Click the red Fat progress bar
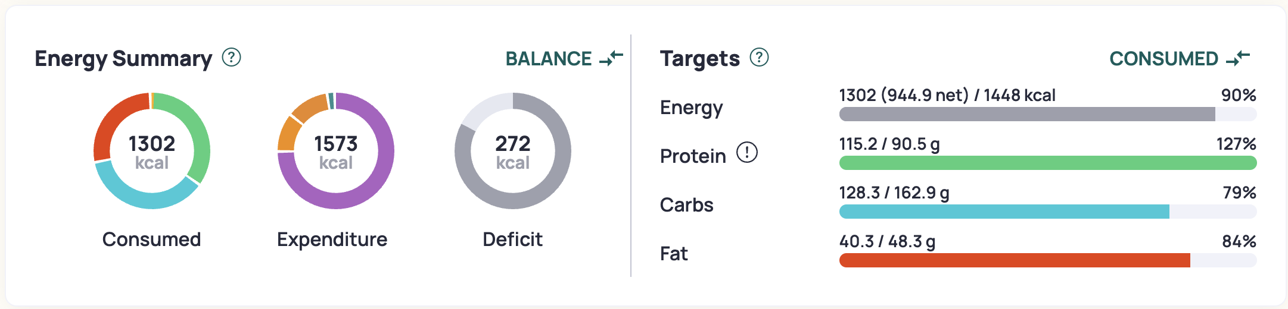This screenshot has height=309, width=1288. click(x=1015, y=260)
